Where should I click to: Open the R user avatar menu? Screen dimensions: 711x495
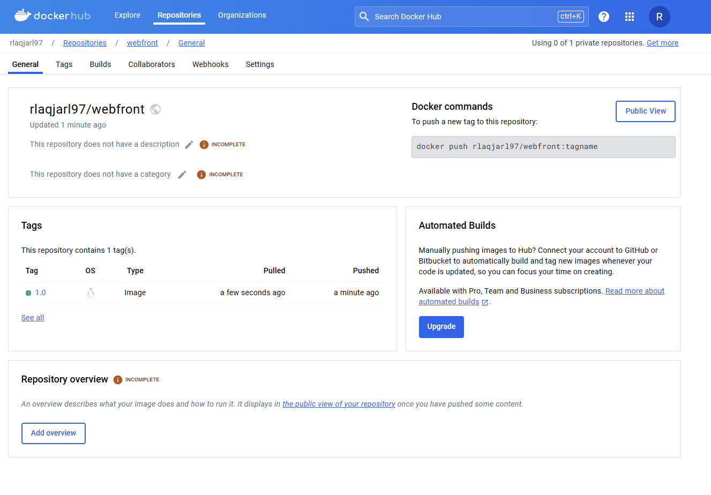[660, 17]
